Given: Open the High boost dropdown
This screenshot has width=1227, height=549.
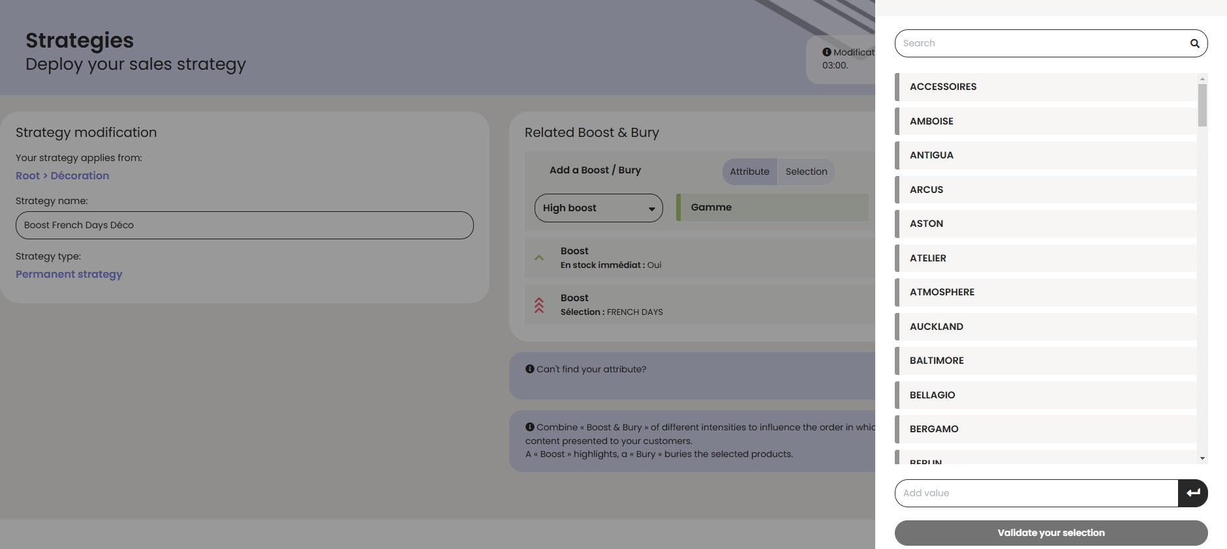Looking at the screenshot, I should tap(598, 208).
